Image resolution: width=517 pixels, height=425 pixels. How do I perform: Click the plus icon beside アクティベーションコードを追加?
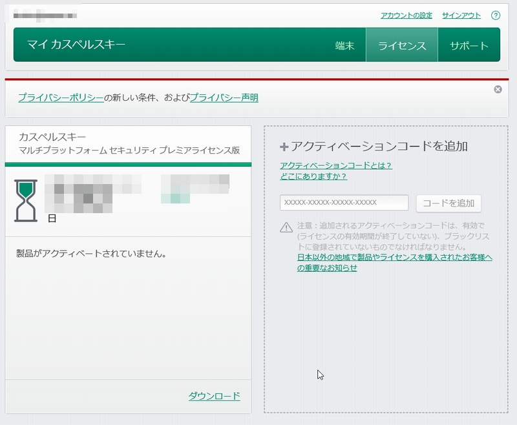pos(284,147)
